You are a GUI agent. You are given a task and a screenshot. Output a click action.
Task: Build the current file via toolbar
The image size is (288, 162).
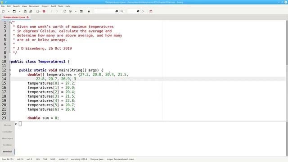point(70,11)
